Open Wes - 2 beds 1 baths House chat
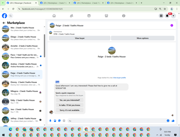Image resolution: width=180 pixels, height=137 pixels. tap(22, 29)
